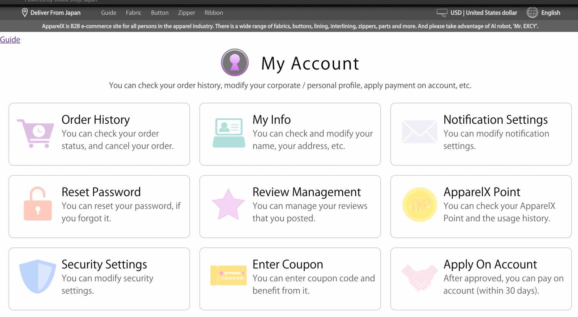The image size is (578, 317).
Task: Open the My Info title link
Action: click(x=272, y=119)
